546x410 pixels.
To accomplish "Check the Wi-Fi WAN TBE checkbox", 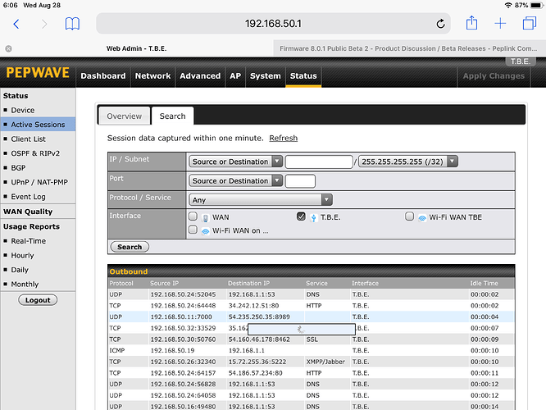I will tap(409, 216).
